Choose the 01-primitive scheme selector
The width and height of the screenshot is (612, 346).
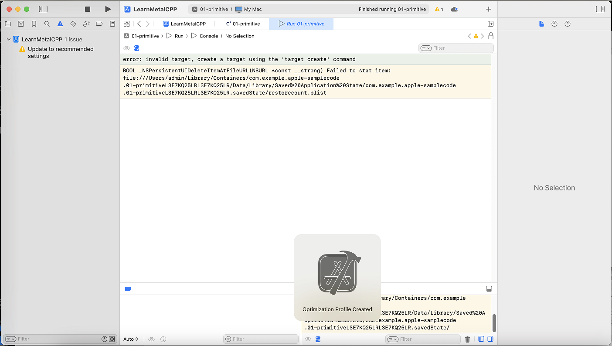(x=210, y=9)
